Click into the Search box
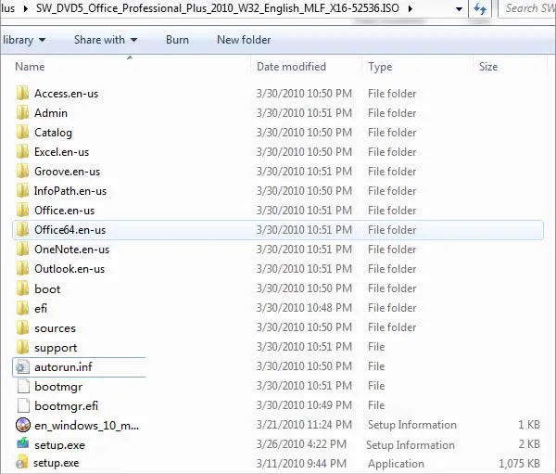This screenshot has width=556, height=474. coord(528,8)
